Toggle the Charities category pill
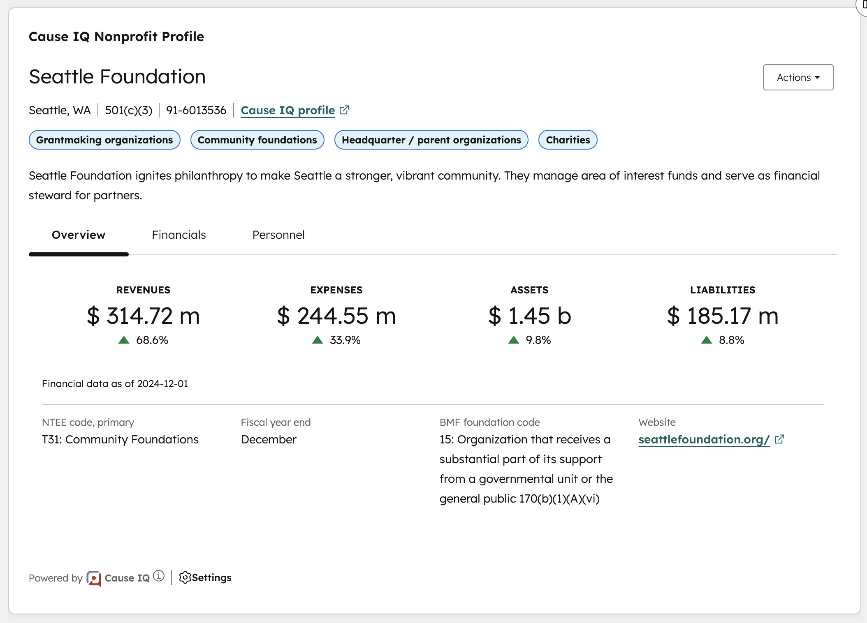This screenshot has width=867, height=623. tap(568, 140)
